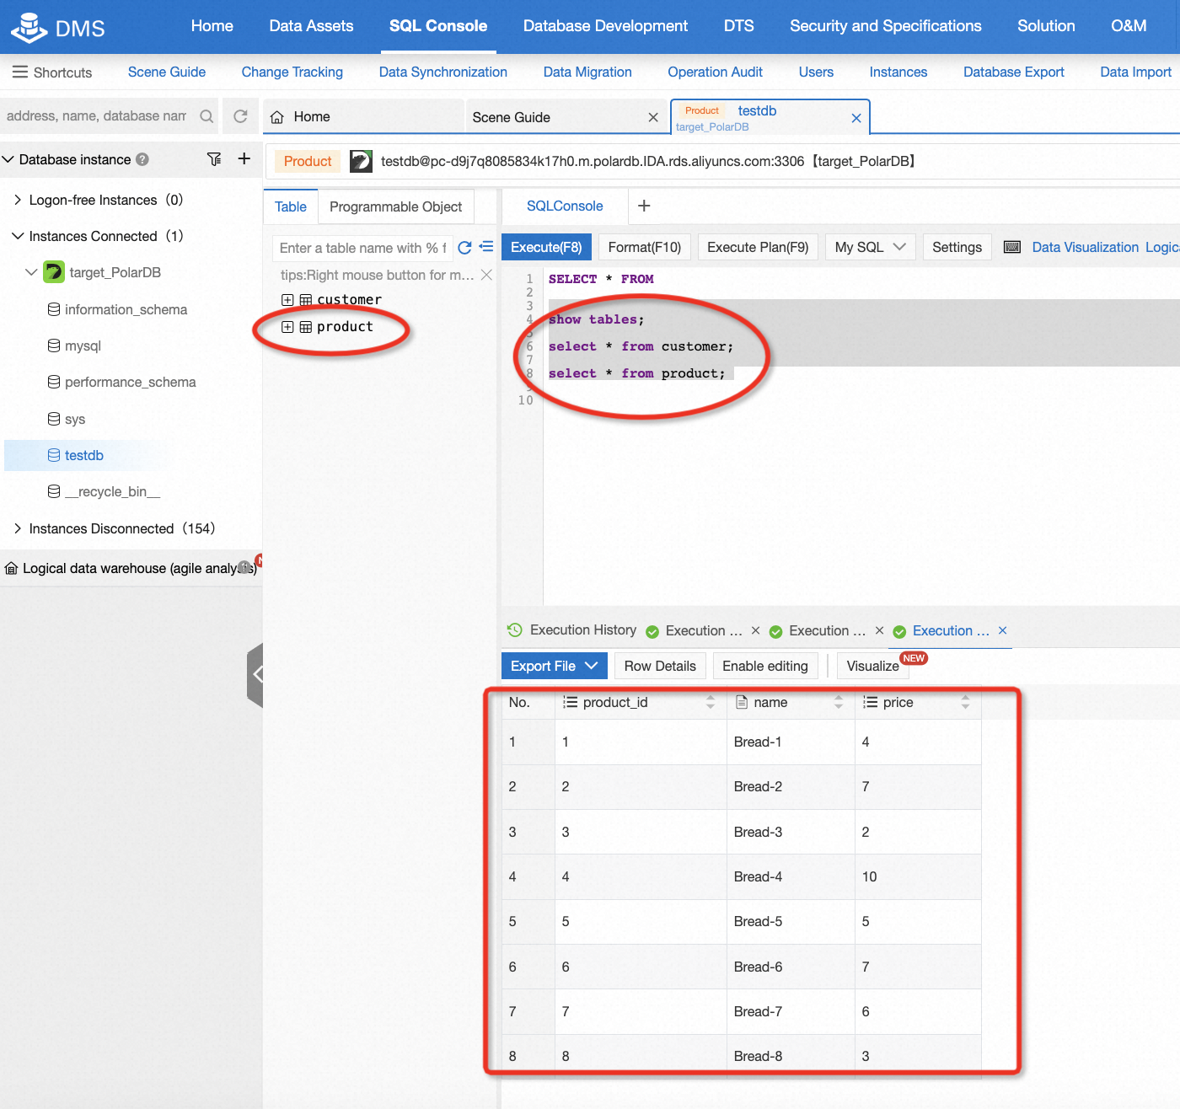Click the Enable editing button

click(765, 666)
